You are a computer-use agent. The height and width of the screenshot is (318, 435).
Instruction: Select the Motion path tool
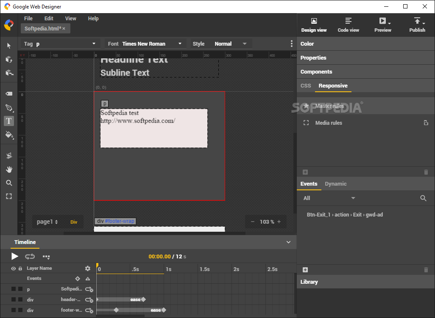9,156
